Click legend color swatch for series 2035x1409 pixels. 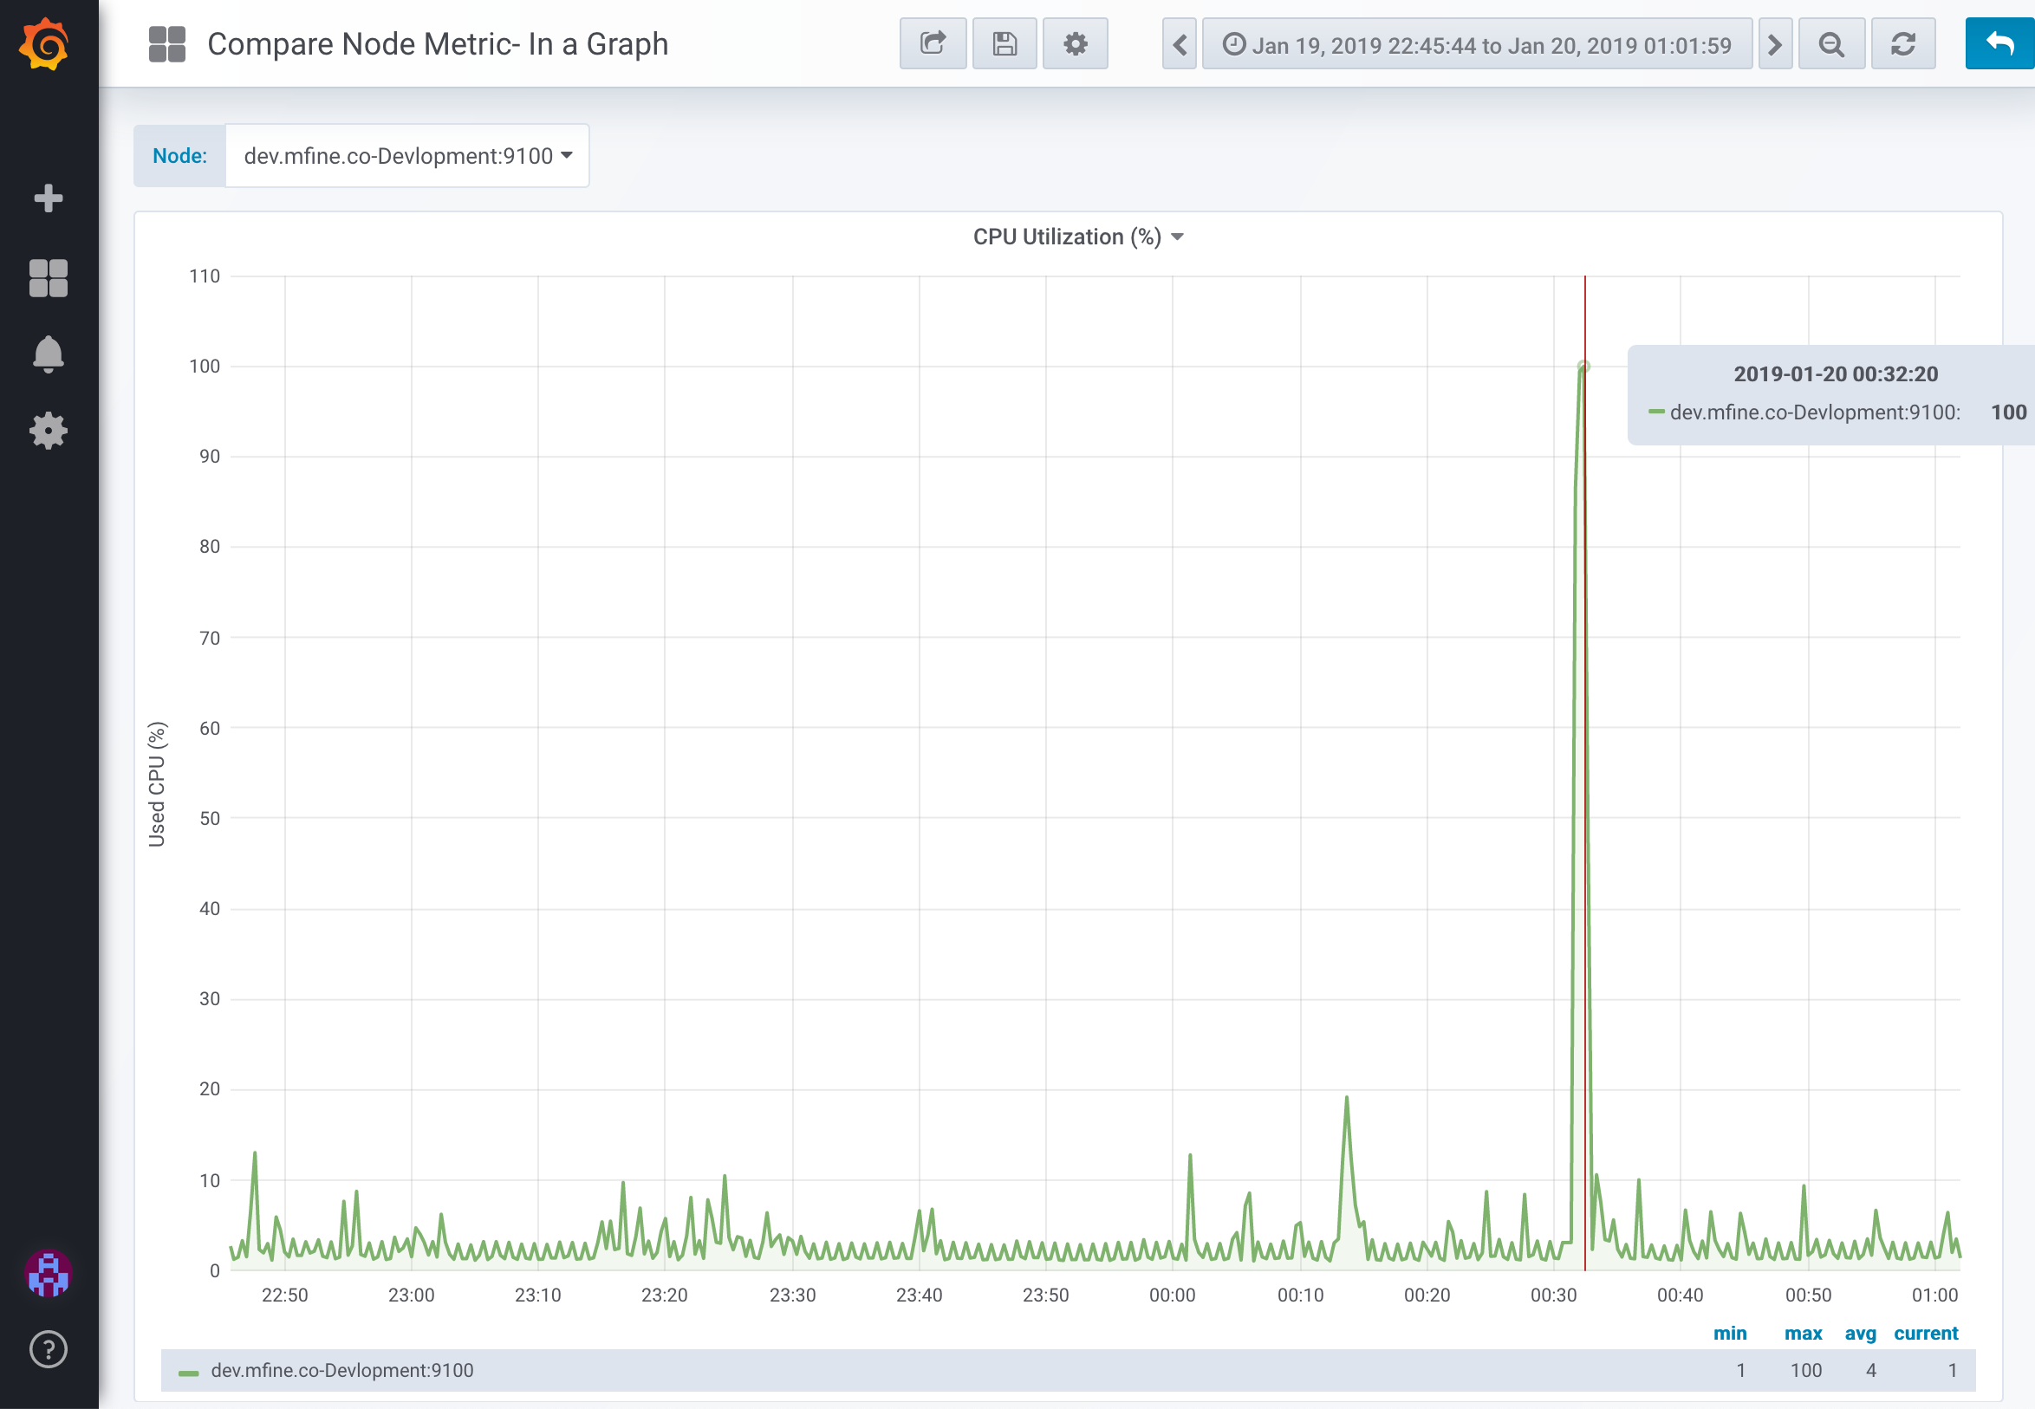pyautogui.click(x=188, y=1372)
